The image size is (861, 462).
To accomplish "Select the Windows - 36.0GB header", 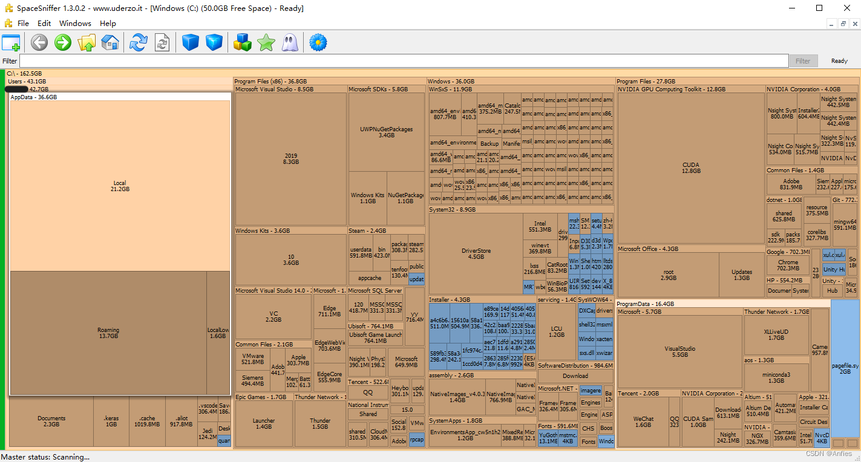I will click(520, 81).
